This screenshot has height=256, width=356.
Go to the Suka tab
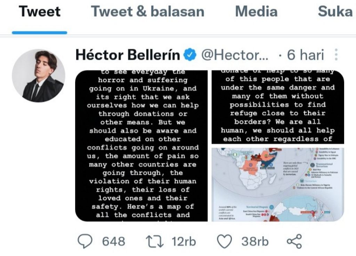coord(335,12)
